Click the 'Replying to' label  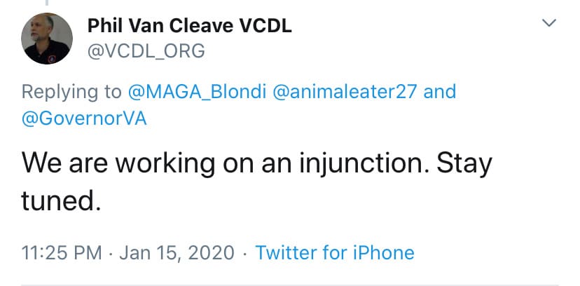coord(71,92)
